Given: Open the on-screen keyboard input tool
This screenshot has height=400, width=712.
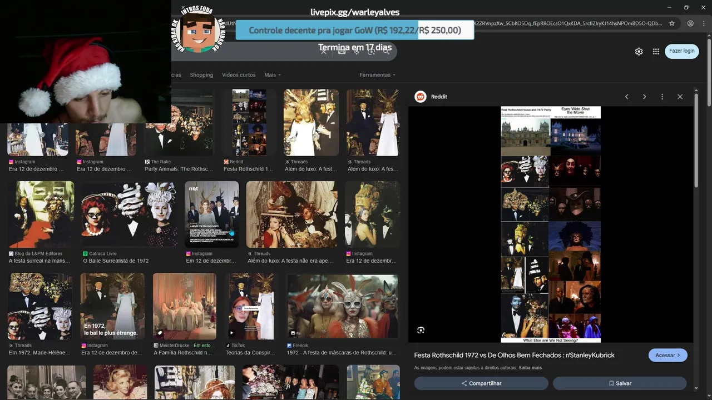Looking at the screenshot, I should pyautogui.click(x=342, y=52).
